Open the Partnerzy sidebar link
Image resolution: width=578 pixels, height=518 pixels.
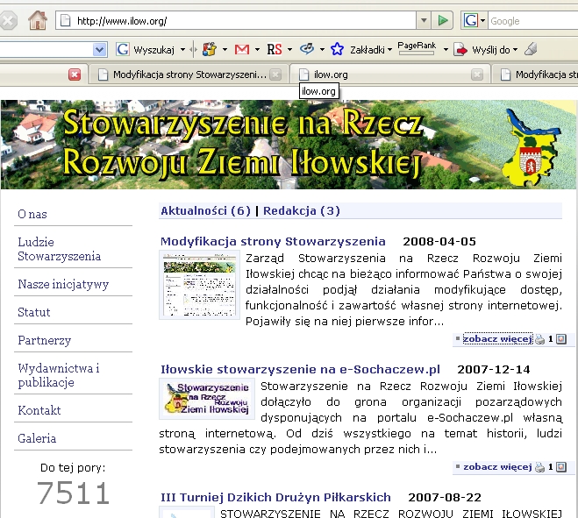pos(44,340)
